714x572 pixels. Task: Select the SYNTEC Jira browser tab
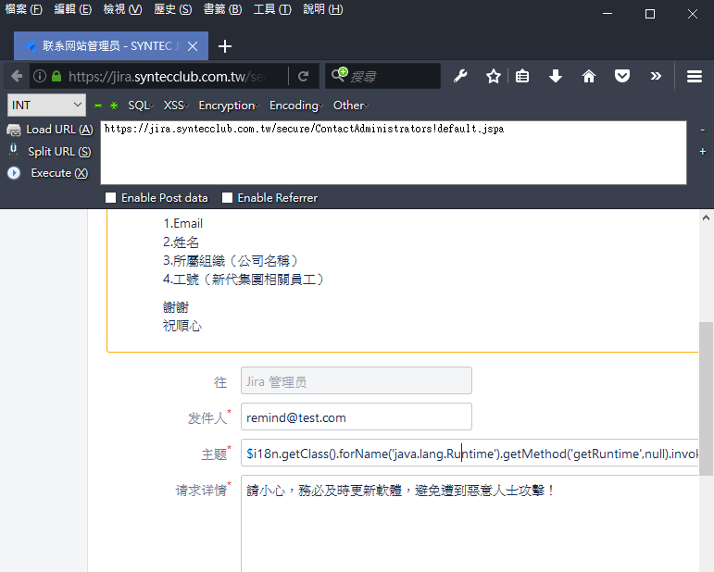coord(111,46)
